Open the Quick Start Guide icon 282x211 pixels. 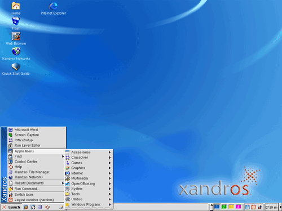click(16, 69)
